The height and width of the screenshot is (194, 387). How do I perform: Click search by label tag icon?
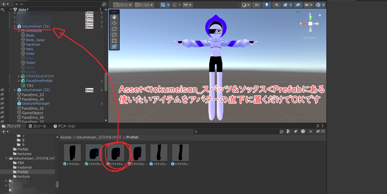coord(296,131)
